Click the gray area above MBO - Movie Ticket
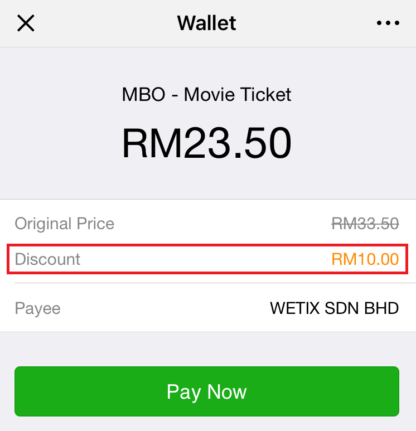Image resolution: width=416 pixels, height=431 pixels. coord(206,66)
